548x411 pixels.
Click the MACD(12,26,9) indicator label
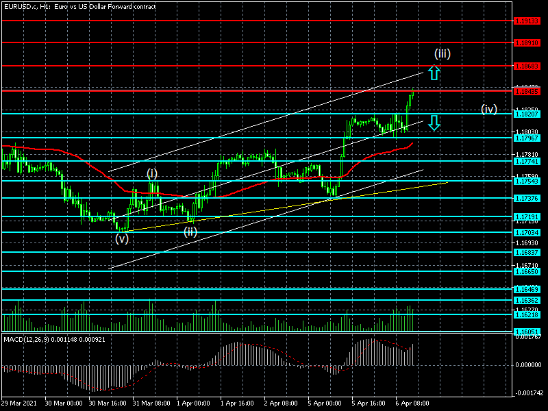tap(55, 339)
